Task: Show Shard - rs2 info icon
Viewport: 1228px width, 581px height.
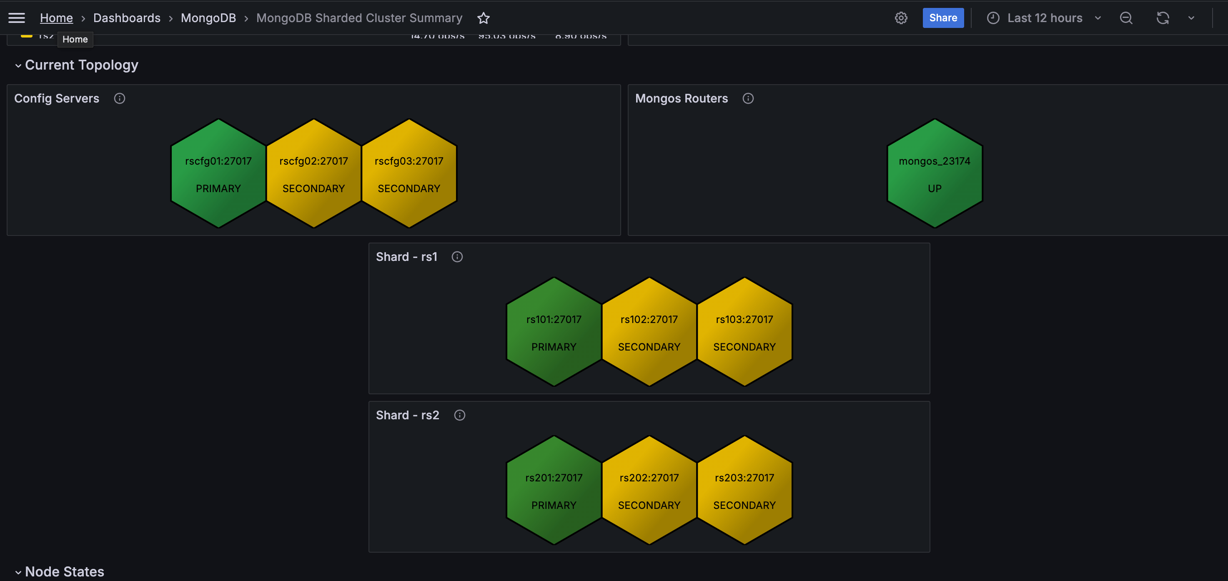Action: (459, 415)
